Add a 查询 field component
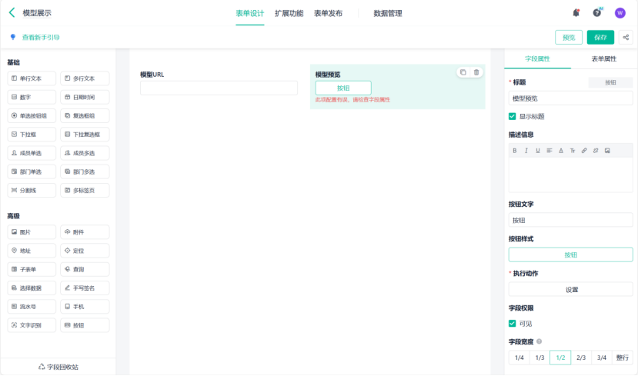This screenshot has height=376, width=638. pos(85,269)
